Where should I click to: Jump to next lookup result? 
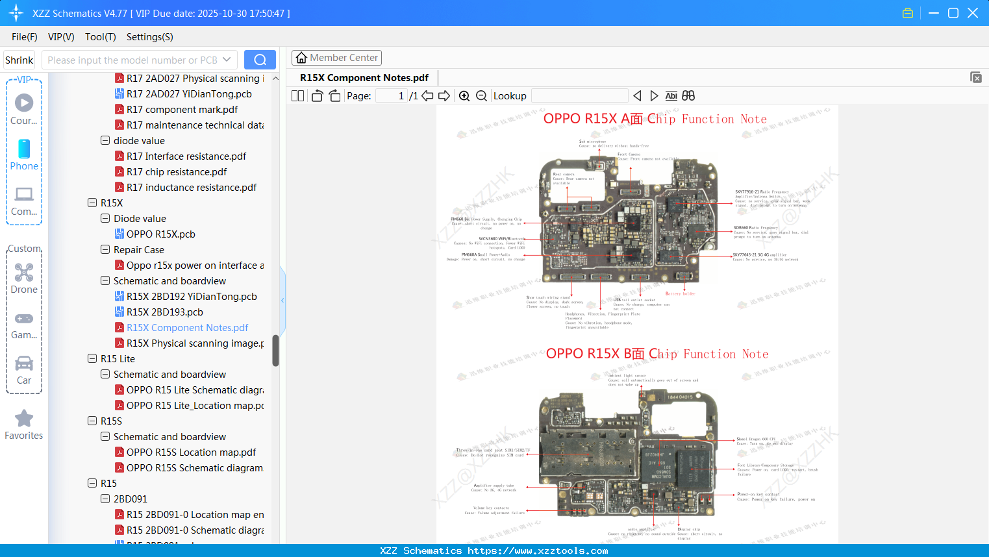(654, 96)
